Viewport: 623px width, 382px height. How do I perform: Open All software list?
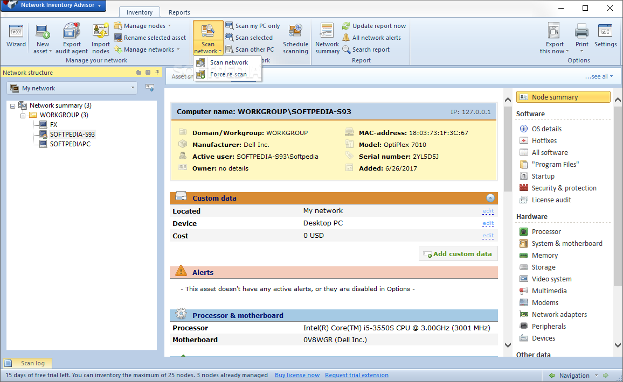550,153
